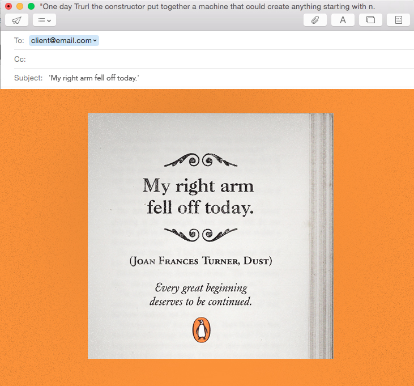
Task: Click the To field empty area
Action: pos(255,40)
